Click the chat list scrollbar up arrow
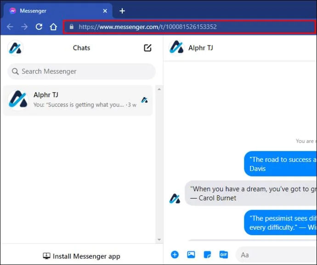Image resolution: width=317 pixels, height=265 pixels. [159, 89]
